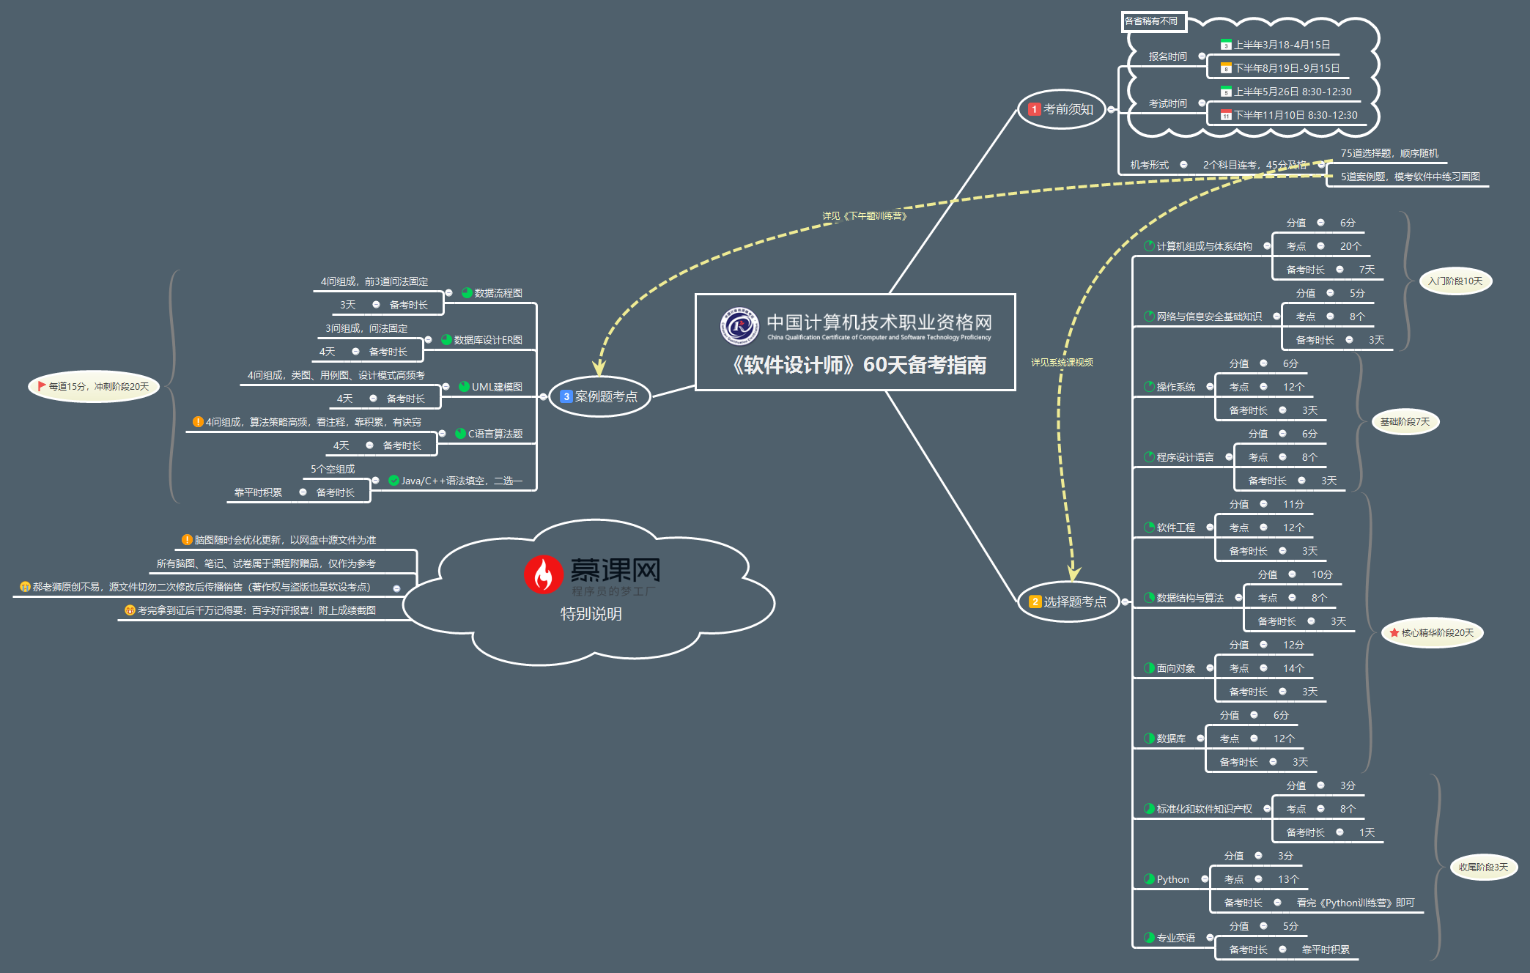
Task: Select the 收尾阶段3天 summary bubble
Action: (1483, 867)
